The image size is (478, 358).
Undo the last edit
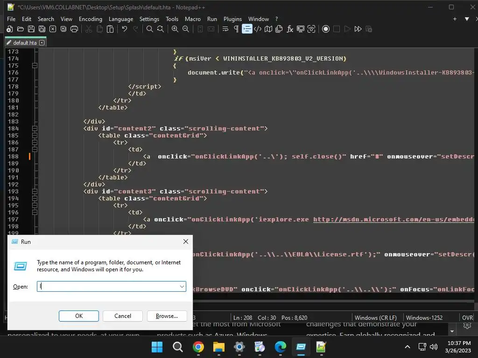click(x=124, y=29)
